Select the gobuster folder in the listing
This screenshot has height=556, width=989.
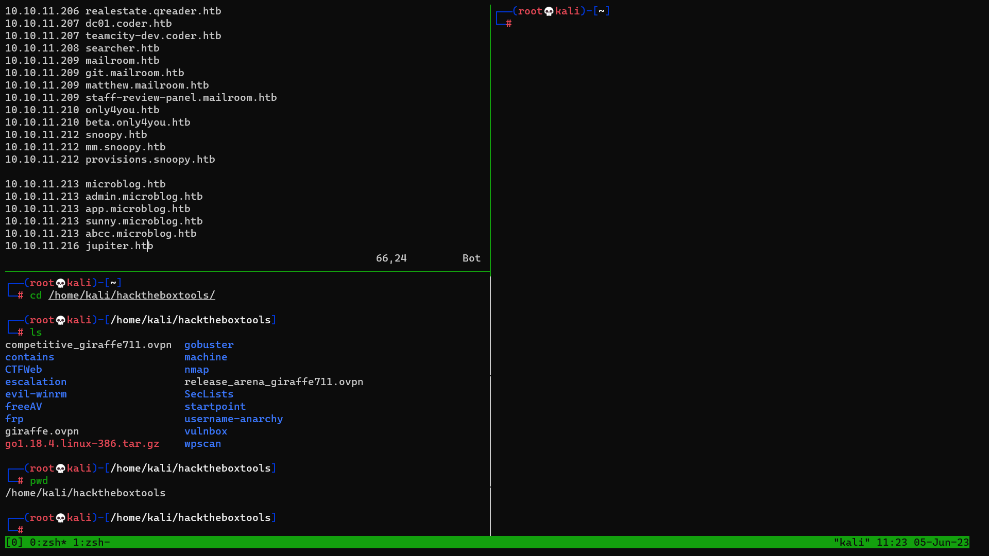tap(209, 344)
